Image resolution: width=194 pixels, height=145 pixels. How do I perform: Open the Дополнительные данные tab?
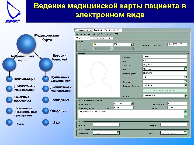click(101, 38)
